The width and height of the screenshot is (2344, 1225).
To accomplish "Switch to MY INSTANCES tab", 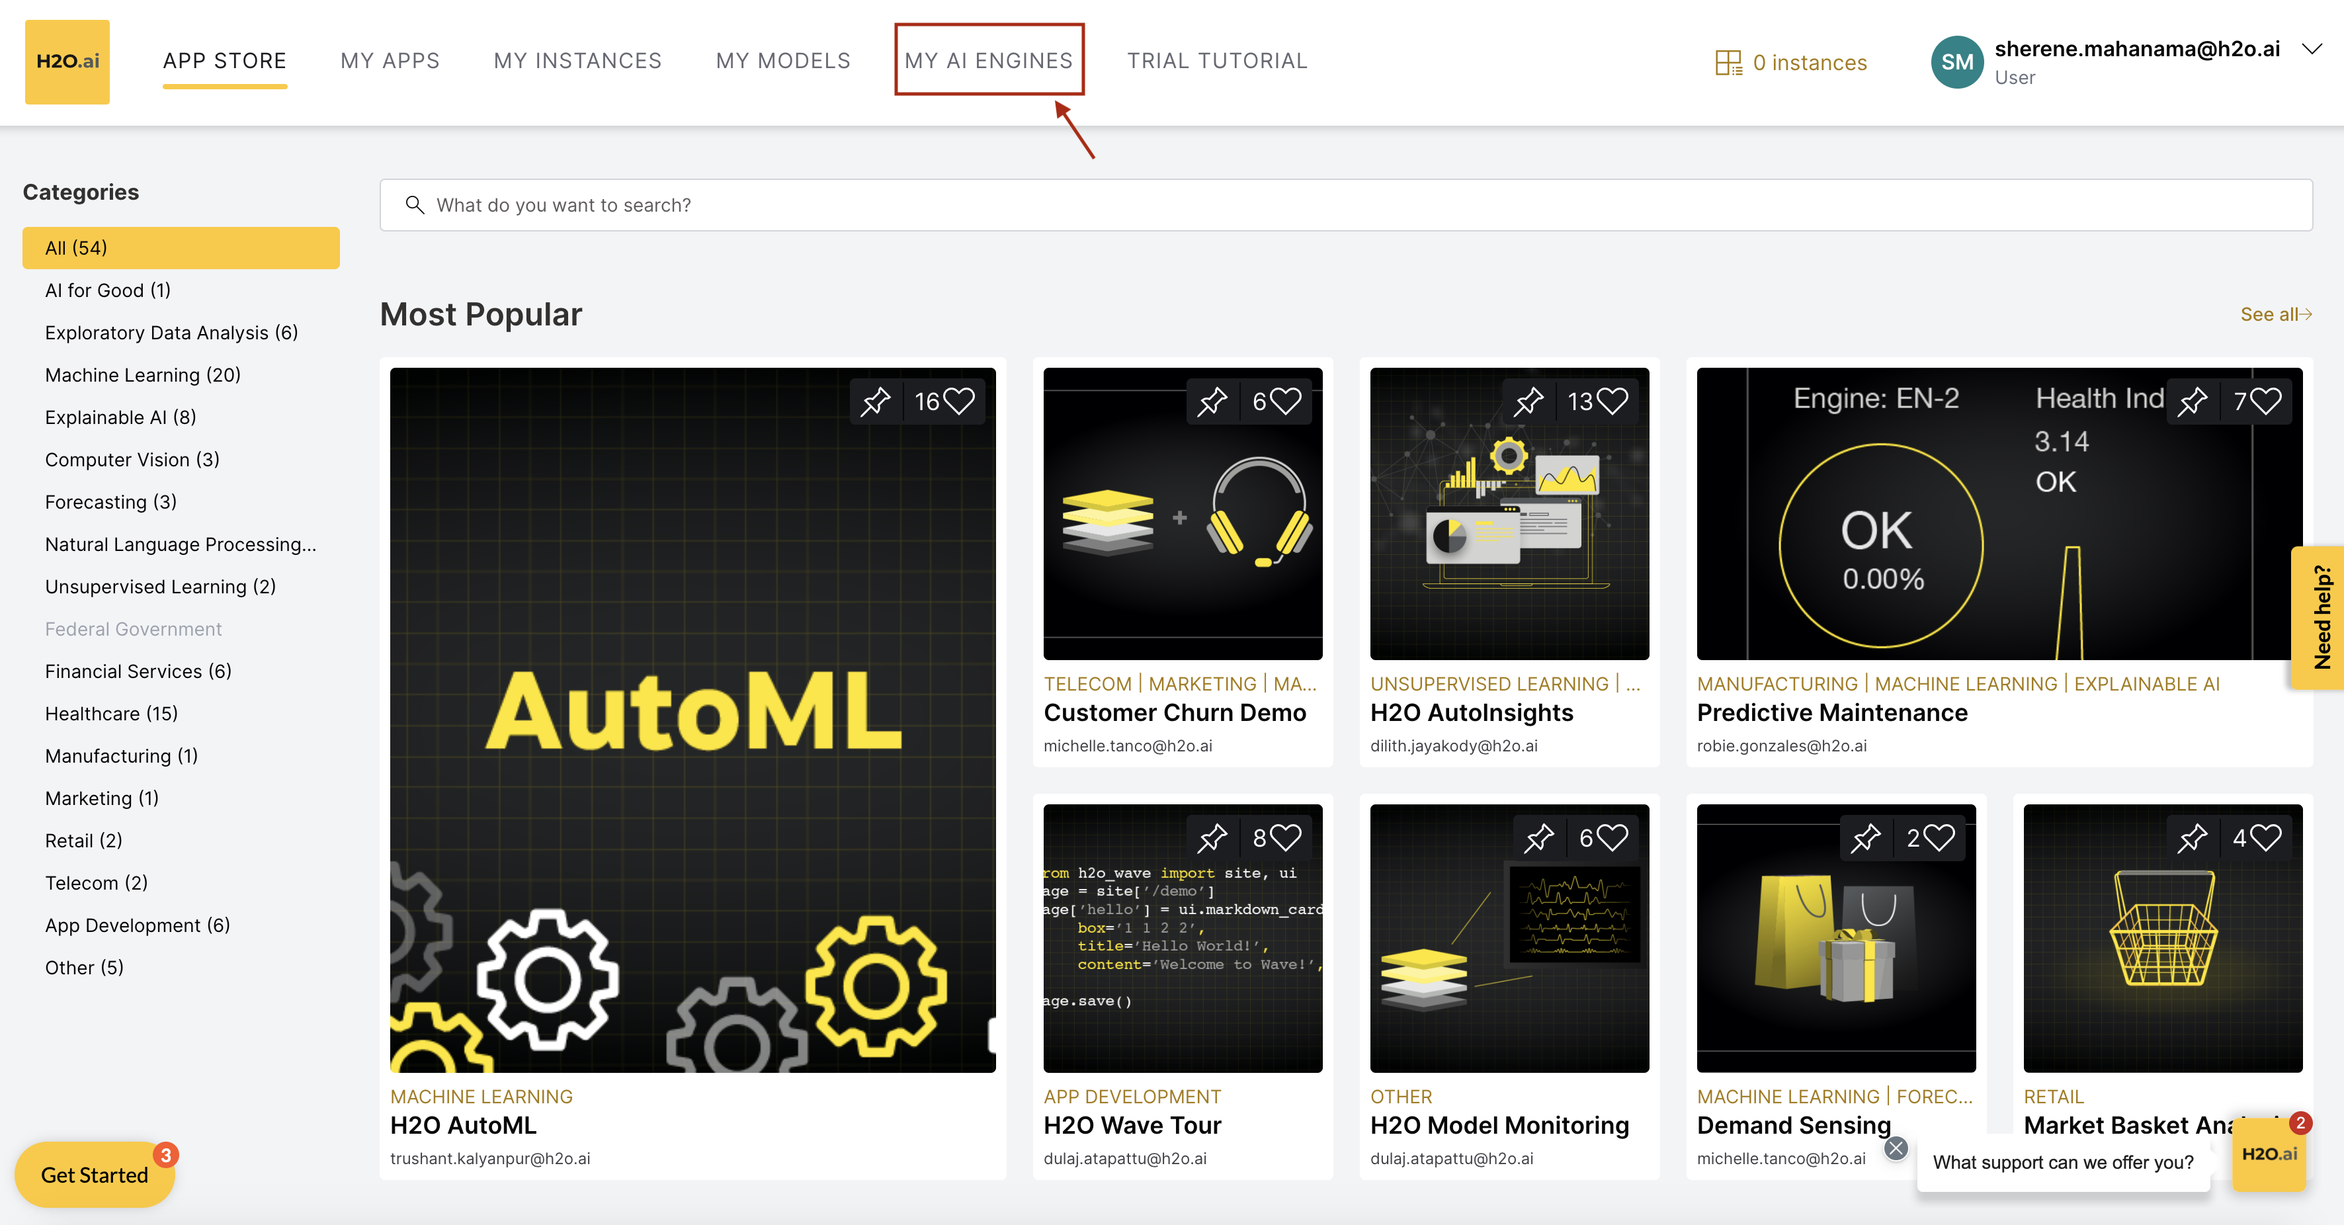I will [578, 61].
